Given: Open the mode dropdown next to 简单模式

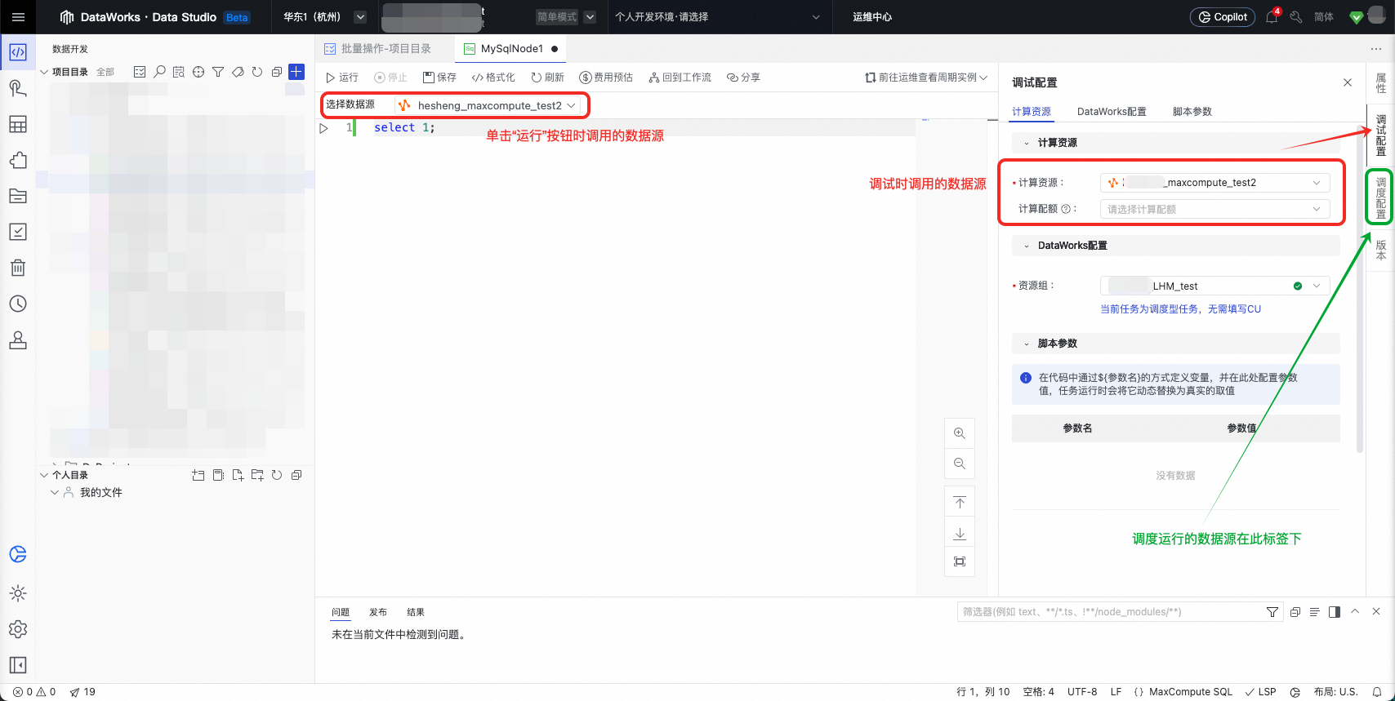Looking at the screenshot, I should (x=590, y=17).
